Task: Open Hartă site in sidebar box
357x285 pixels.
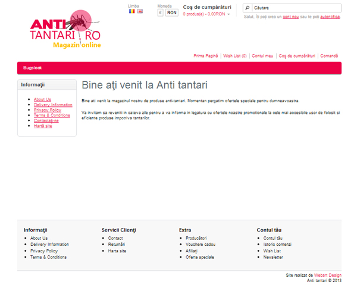Action: pyautogui.click(x=43, y=126)
